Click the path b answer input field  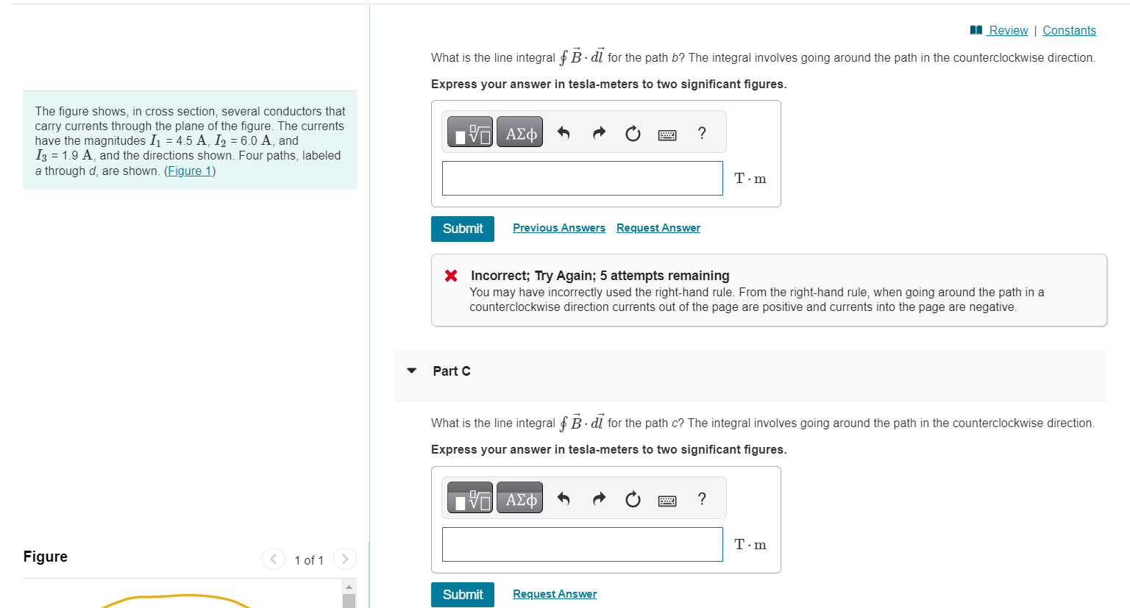[583, 179]
